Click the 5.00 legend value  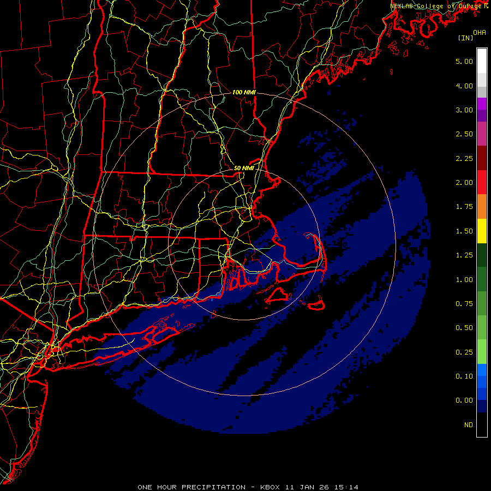[x=464, y=61]
